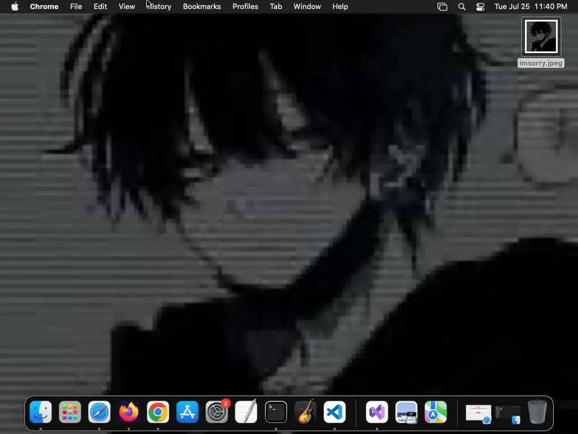Open the Trash in the Dock
Screen dimensions: 578x434
tap(537, 412)
